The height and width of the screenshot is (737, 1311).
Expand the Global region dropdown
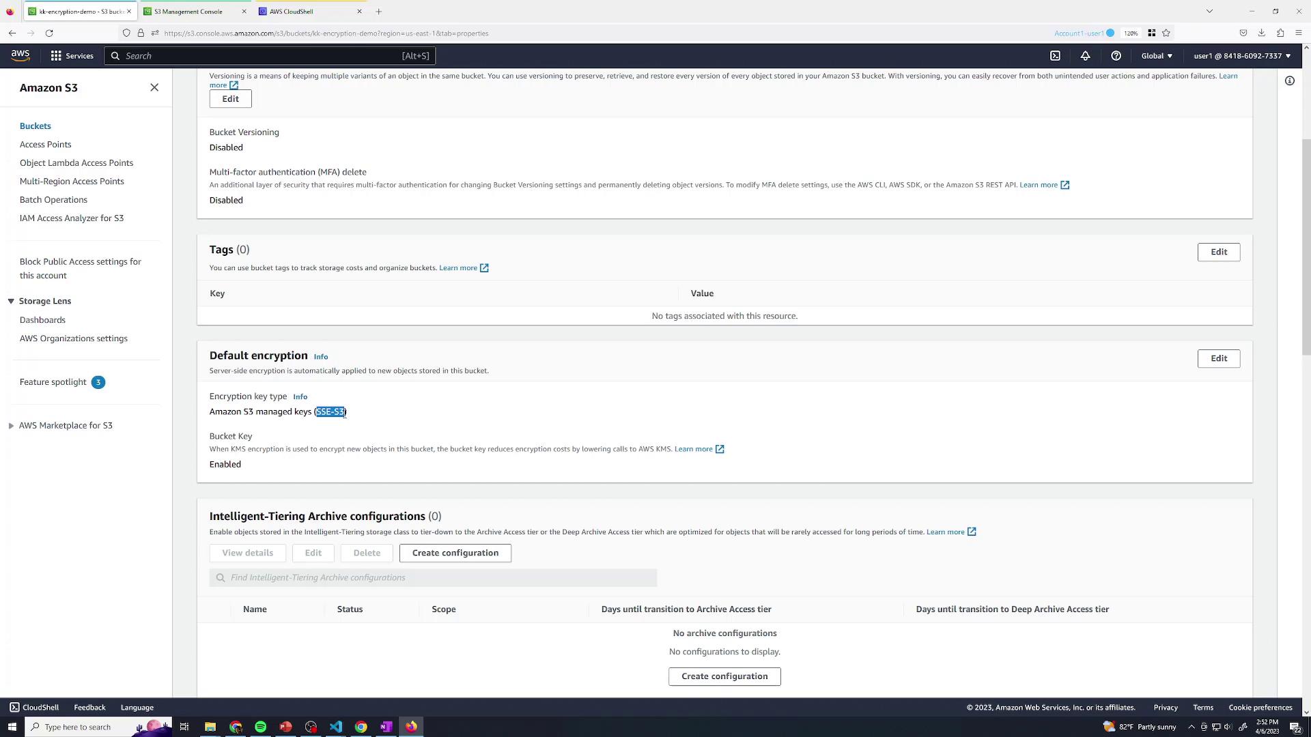coord(1156,56)
